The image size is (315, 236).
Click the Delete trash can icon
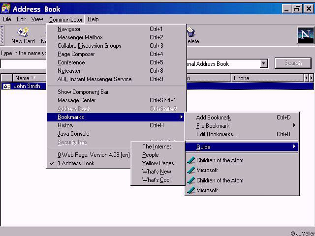(190, 32)
